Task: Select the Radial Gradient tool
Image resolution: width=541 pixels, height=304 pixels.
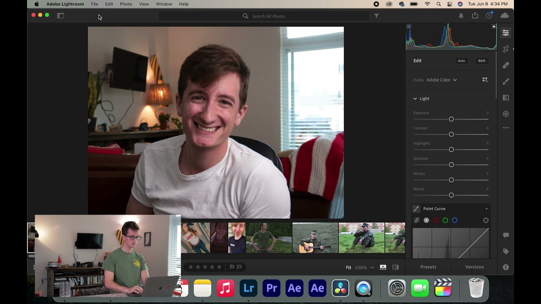Action: pos(505,114)
